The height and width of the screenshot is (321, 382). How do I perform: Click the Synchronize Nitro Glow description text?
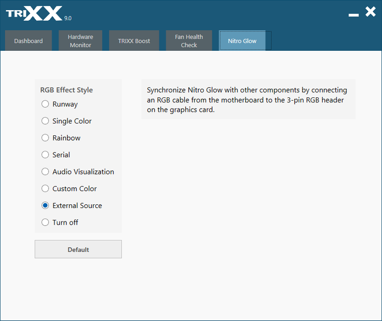[x=247, y=100]
